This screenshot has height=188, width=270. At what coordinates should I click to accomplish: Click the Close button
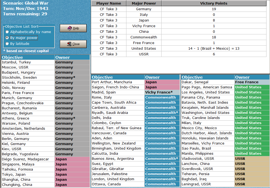click(x=73, y=44)
